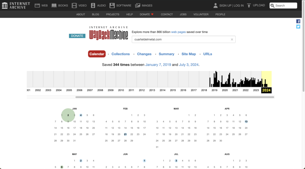
Task: Select year 2021 in the timeline
Action: (235, 90)
